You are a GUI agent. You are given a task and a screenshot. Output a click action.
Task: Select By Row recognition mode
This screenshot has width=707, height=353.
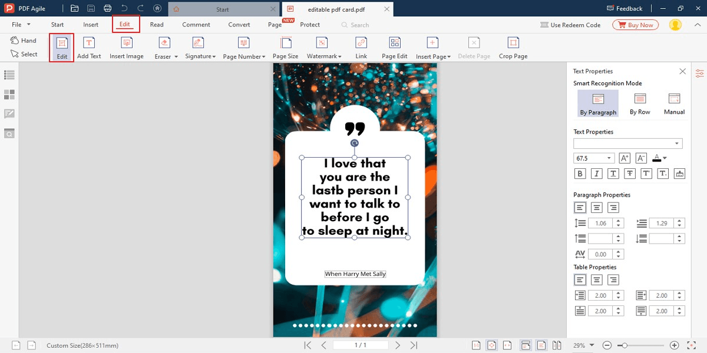[640, 104]
